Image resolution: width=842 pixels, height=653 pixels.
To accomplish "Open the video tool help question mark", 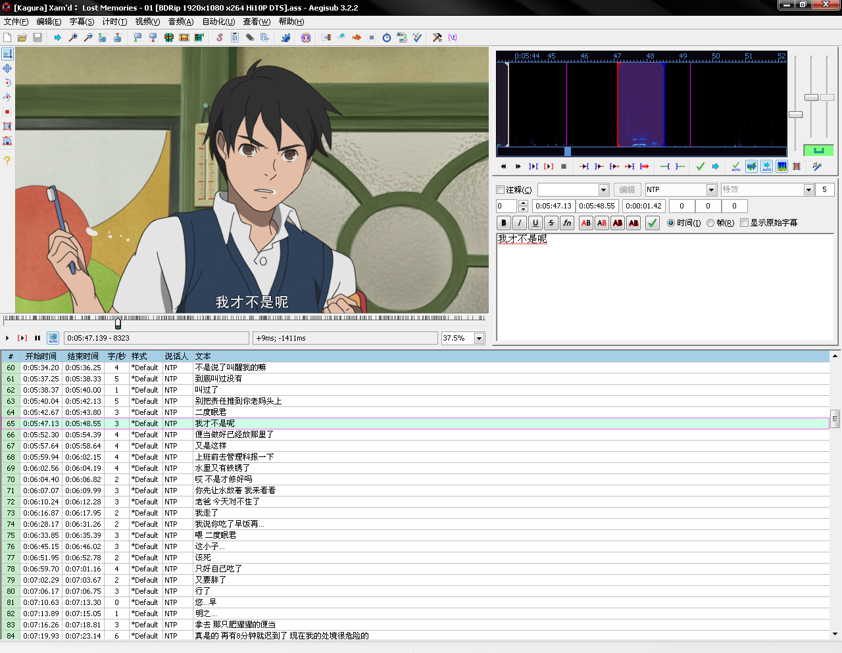I will coord(7,160).
